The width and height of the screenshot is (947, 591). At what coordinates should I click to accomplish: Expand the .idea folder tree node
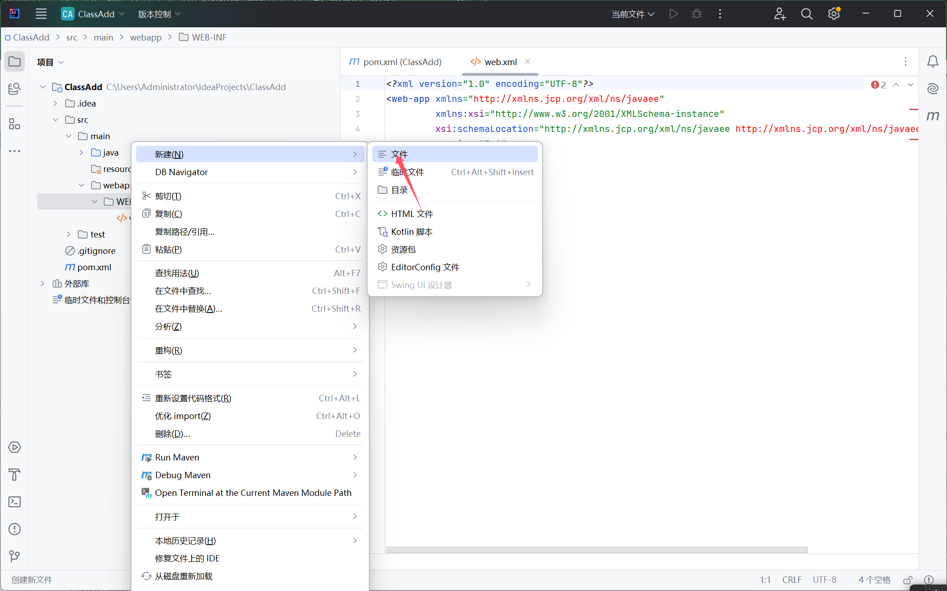(x=55, y=103)
